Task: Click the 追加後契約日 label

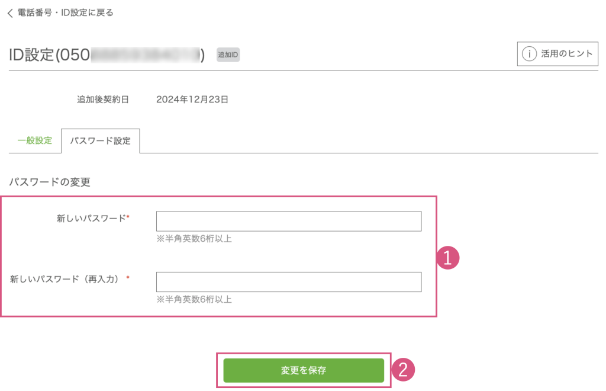Action: click(x=103, y=100)
